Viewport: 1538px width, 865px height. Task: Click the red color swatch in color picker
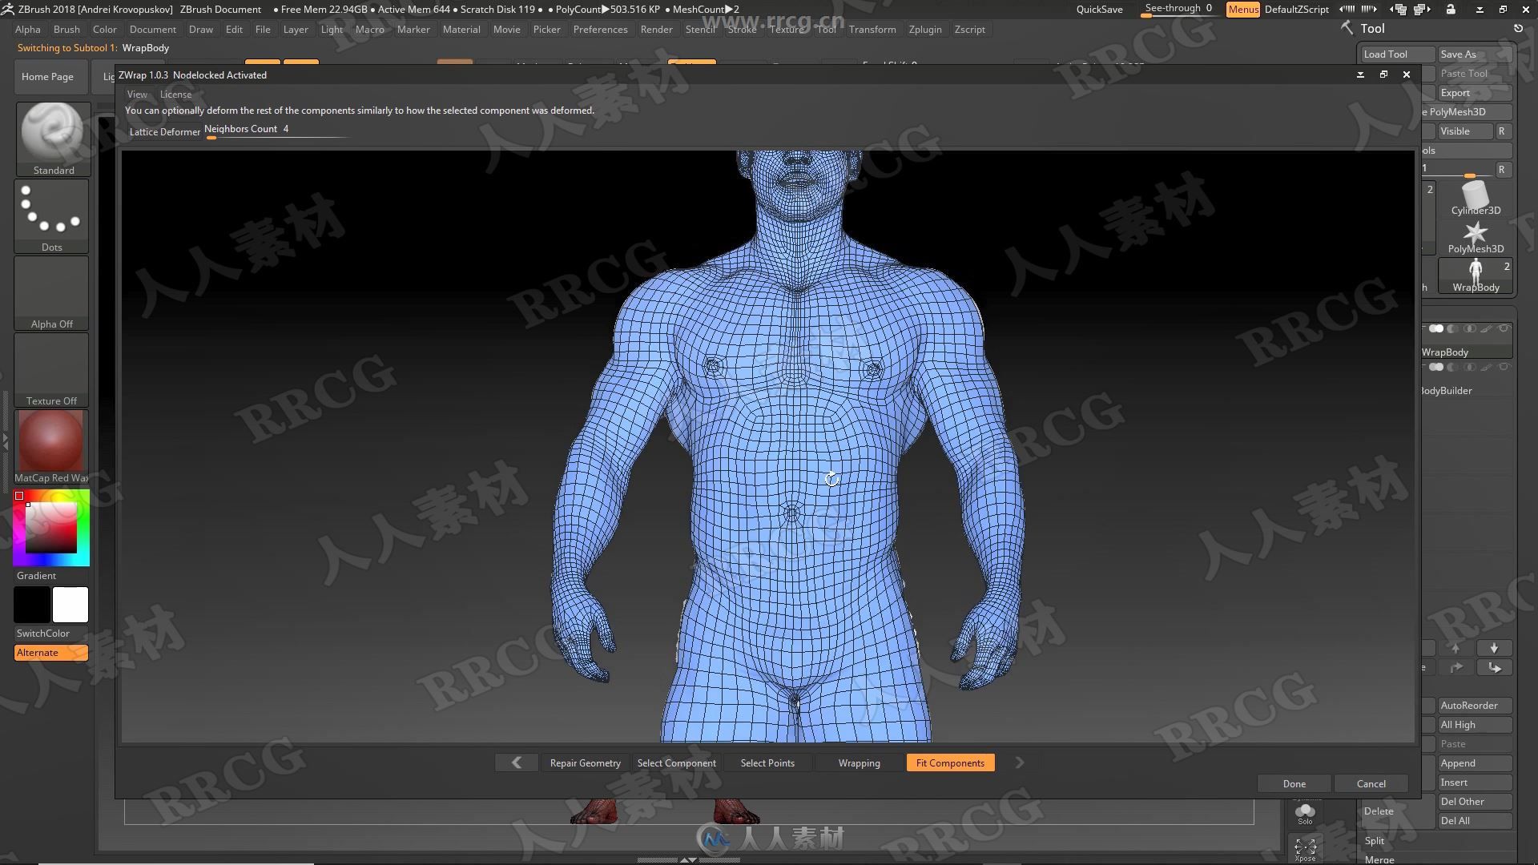[x=19, y=494]
